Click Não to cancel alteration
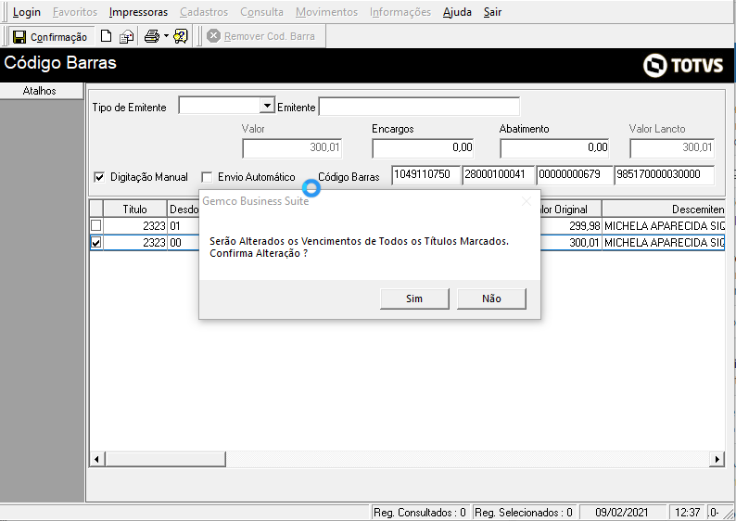 [x=491, y=299]
